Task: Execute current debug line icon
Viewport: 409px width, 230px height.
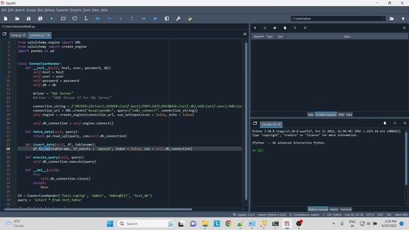Action: 109,19
